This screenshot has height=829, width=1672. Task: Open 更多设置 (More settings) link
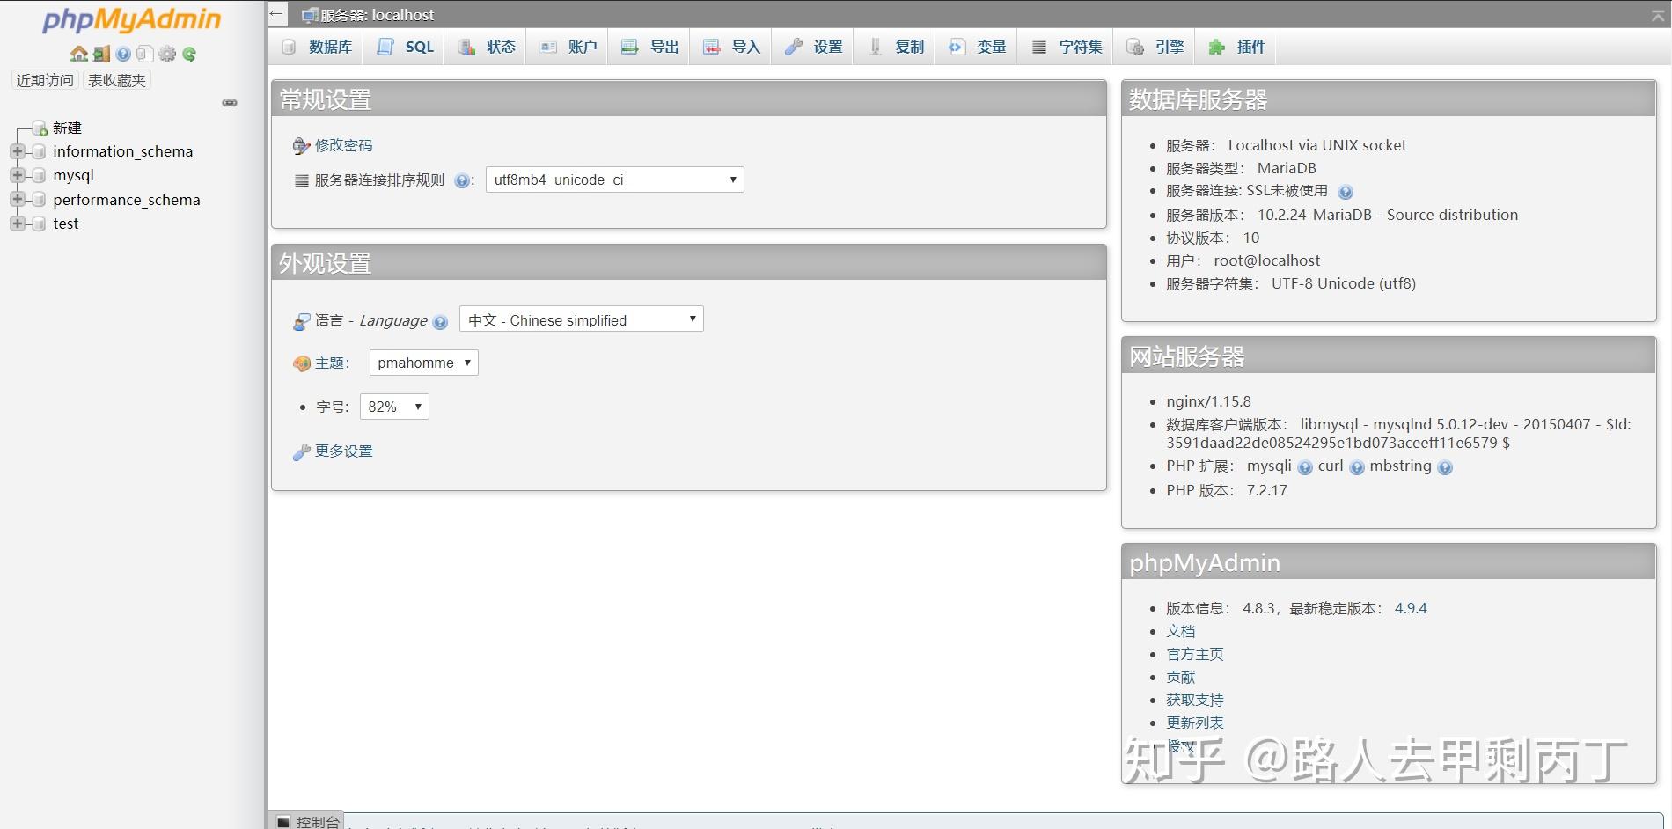pos(342,451)
